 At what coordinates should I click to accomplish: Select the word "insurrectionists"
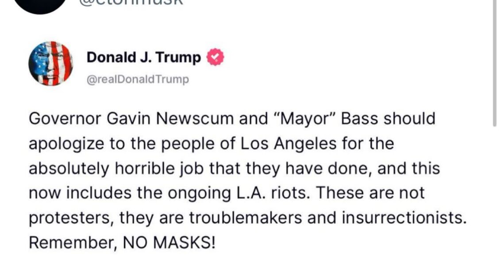[404, 218]
